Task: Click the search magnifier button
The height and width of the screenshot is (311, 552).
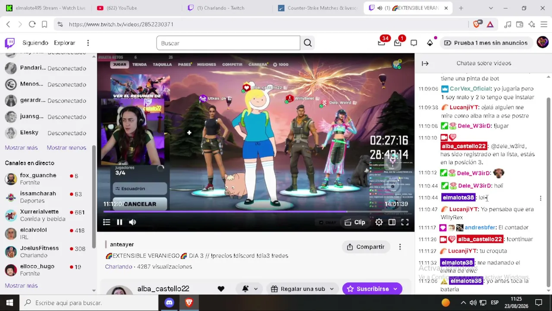Action: [307, 43]
